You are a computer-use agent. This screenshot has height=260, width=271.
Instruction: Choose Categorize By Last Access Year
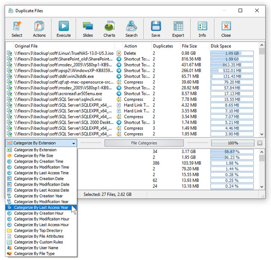[x=41, y=208]
